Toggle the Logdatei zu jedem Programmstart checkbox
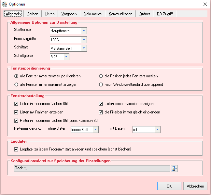 [16, 149]
